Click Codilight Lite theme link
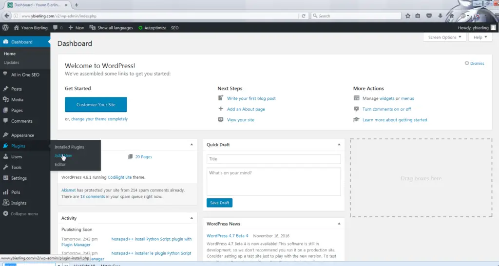The width and height of the screenshot is (499, 266). point(120,177)
